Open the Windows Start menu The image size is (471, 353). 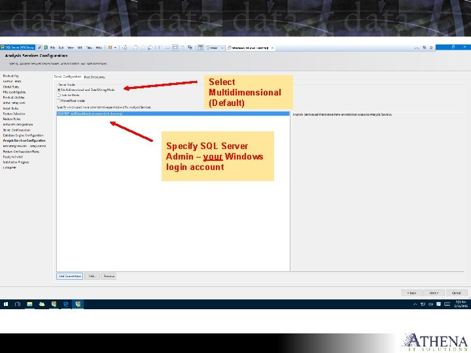(6, 304)
